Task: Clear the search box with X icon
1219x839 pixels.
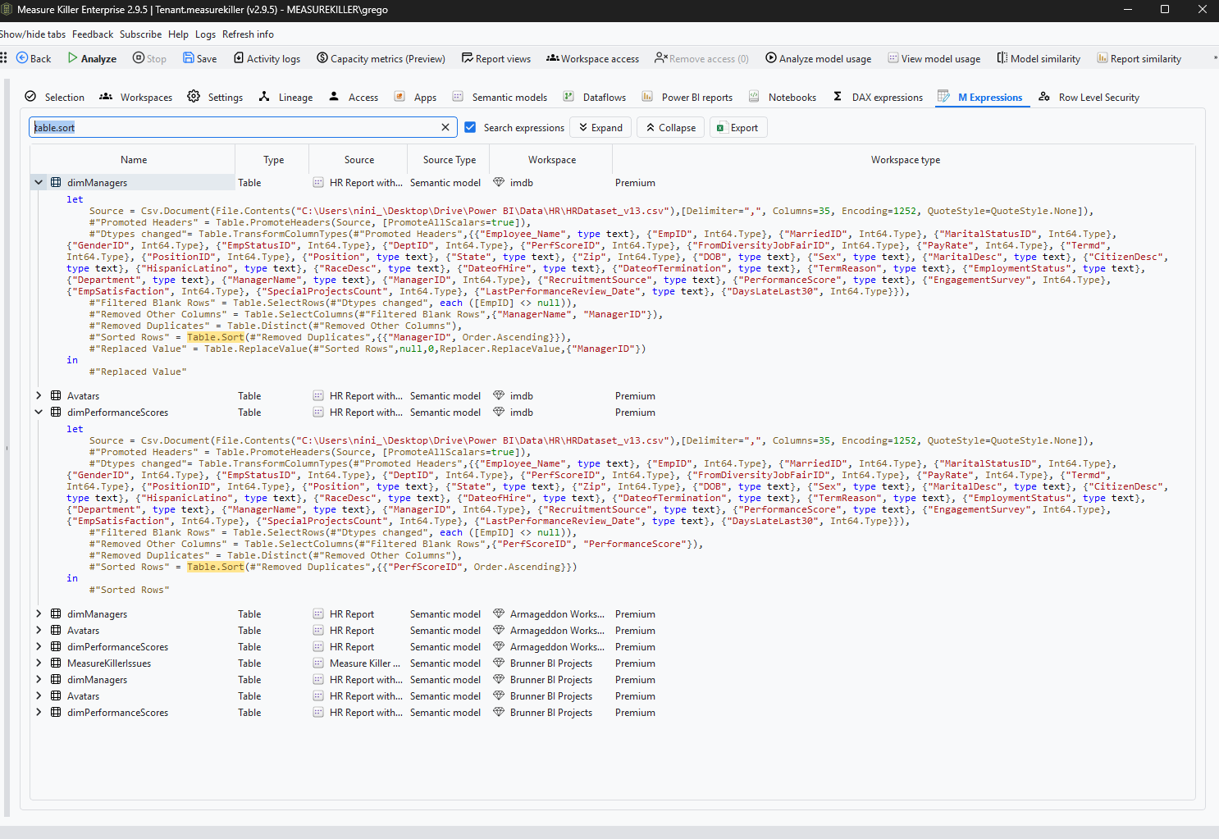Action: coord(445,127)
